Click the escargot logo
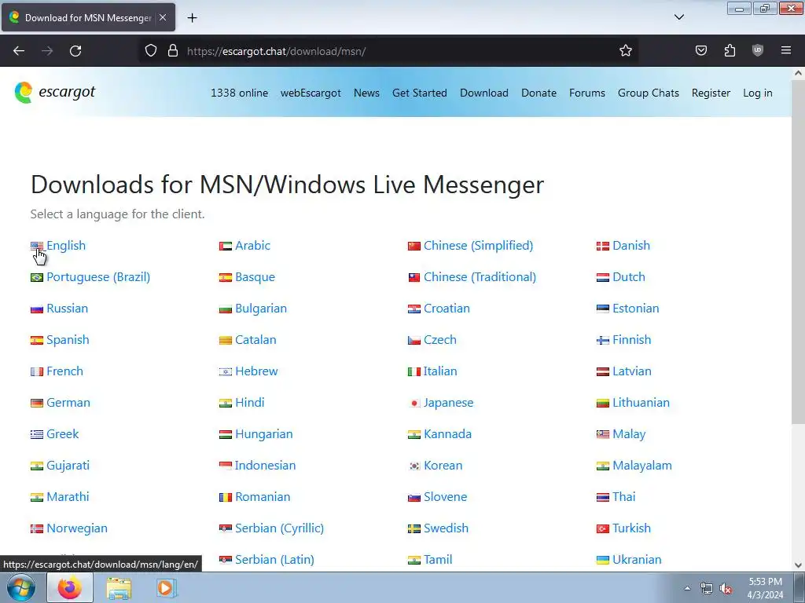Screen dimensions: 805x603 tap(55, 93)
